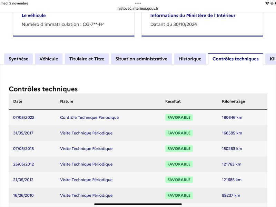Click Contrôle Technique Périodique row text
The image size is (276, 207).
point(89,117)
